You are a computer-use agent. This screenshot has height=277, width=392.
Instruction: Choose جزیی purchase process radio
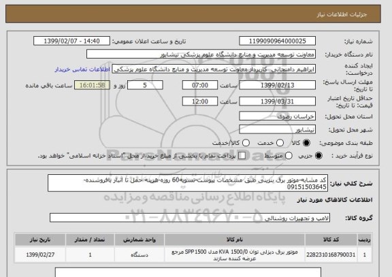point(318,156)
